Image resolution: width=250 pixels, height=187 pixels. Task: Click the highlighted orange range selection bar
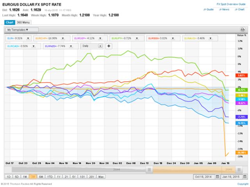coord(194,170)
